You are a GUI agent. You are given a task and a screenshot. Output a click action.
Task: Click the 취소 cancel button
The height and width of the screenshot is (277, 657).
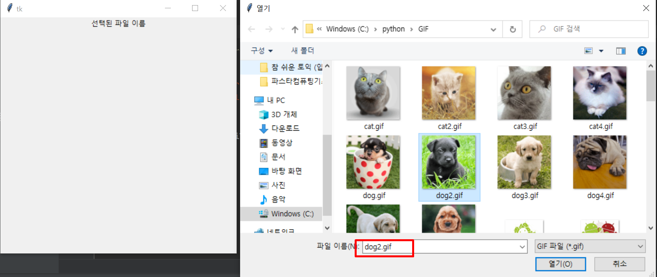click(620, 264)
